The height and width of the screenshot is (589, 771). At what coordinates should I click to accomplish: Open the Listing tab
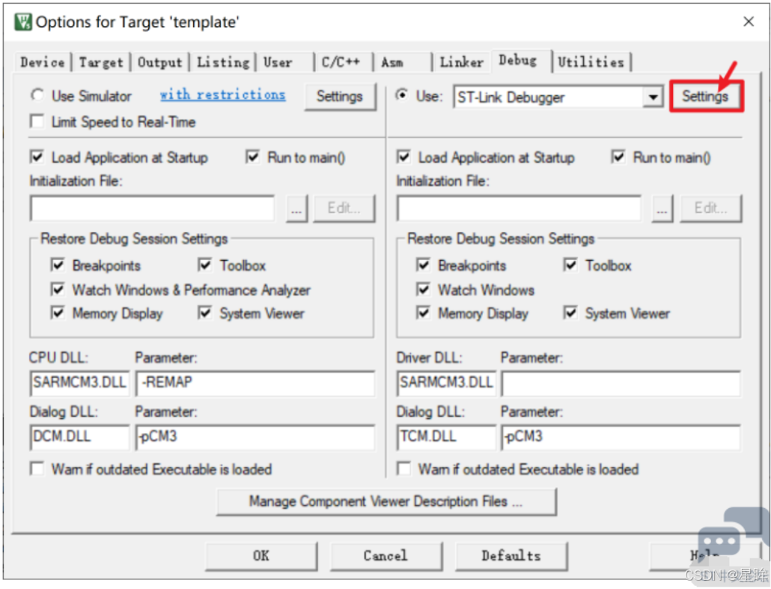click(x=223, y=62)
